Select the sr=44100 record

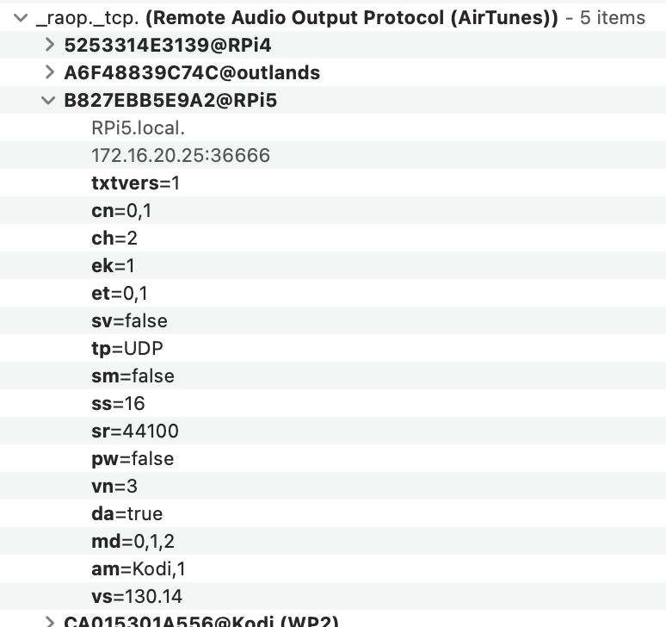333,431
